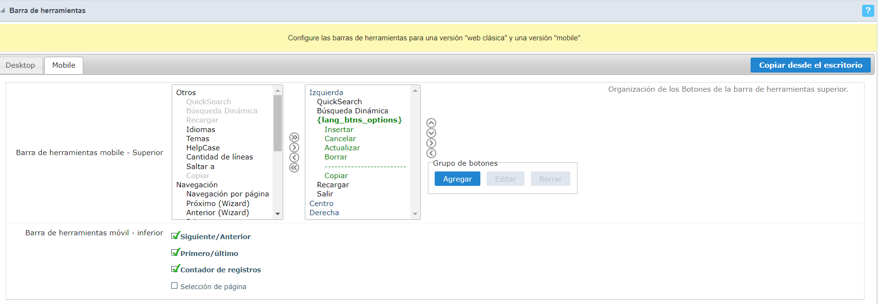Click the double-left arrow to remove all
878x304 pixels.
pyautogui.click(x=294, y=168)
